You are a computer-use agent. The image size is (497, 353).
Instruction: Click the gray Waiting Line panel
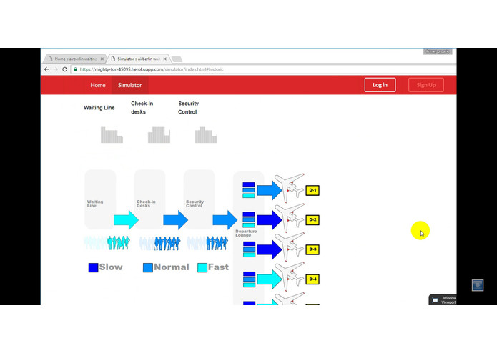[x=100, y=199]
